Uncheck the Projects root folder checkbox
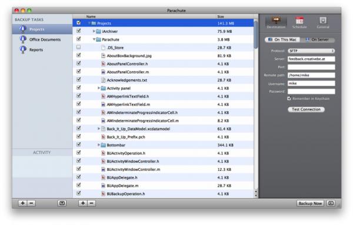 click(79, 23)
